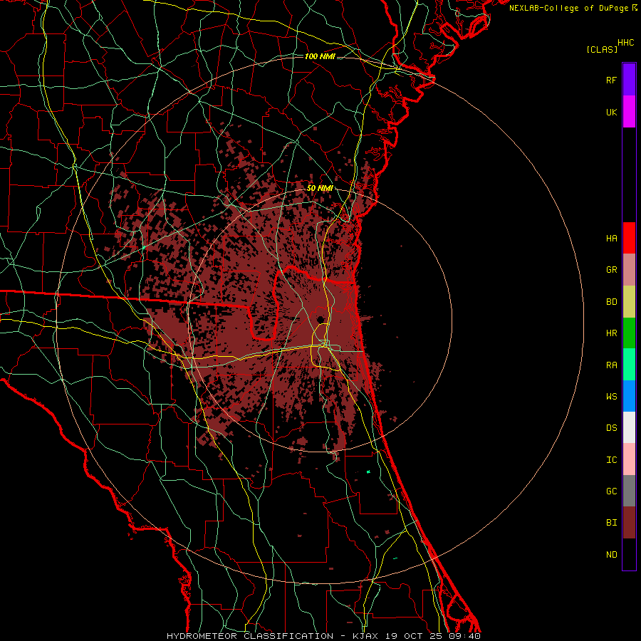This screenshot has height=641, width=641.
Task: Click the BI legend label
Action: (x=612, y=523)
